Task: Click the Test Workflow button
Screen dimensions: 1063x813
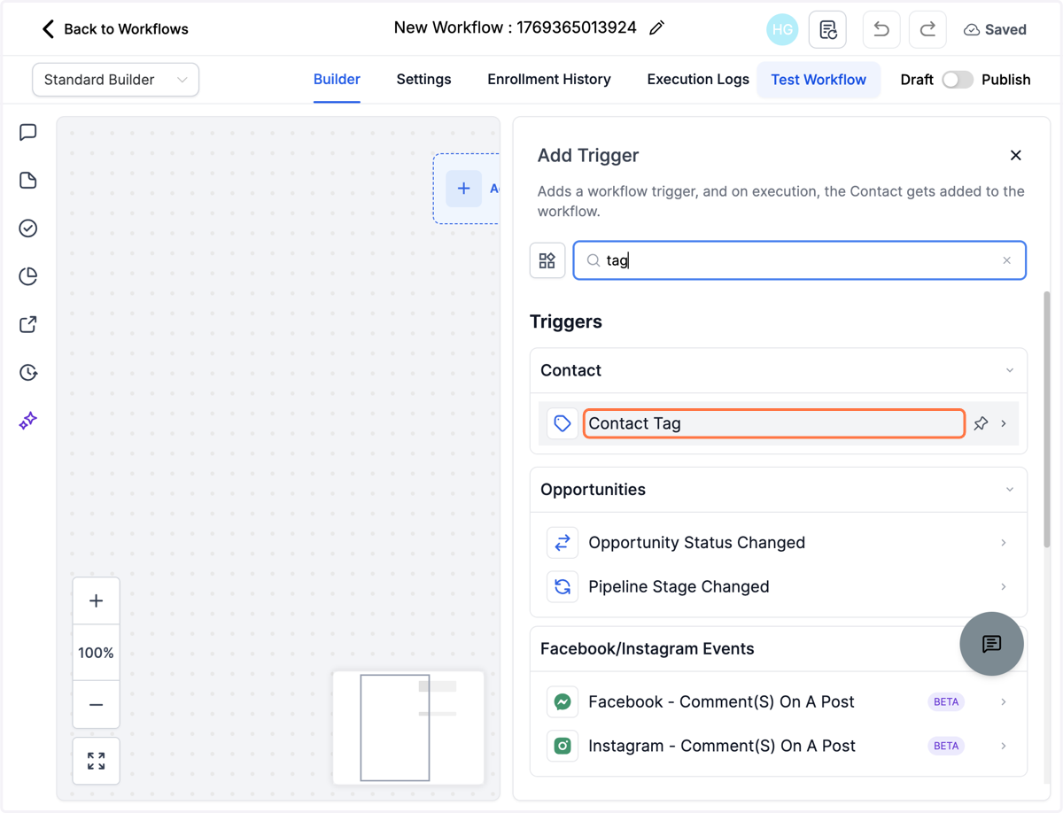Action: point(819,80)
